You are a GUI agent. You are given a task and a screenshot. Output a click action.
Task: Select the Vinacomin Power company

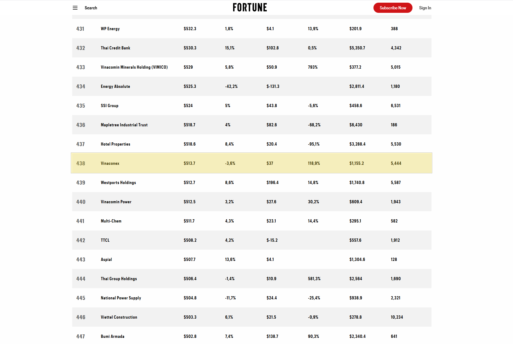coord(116,202)
